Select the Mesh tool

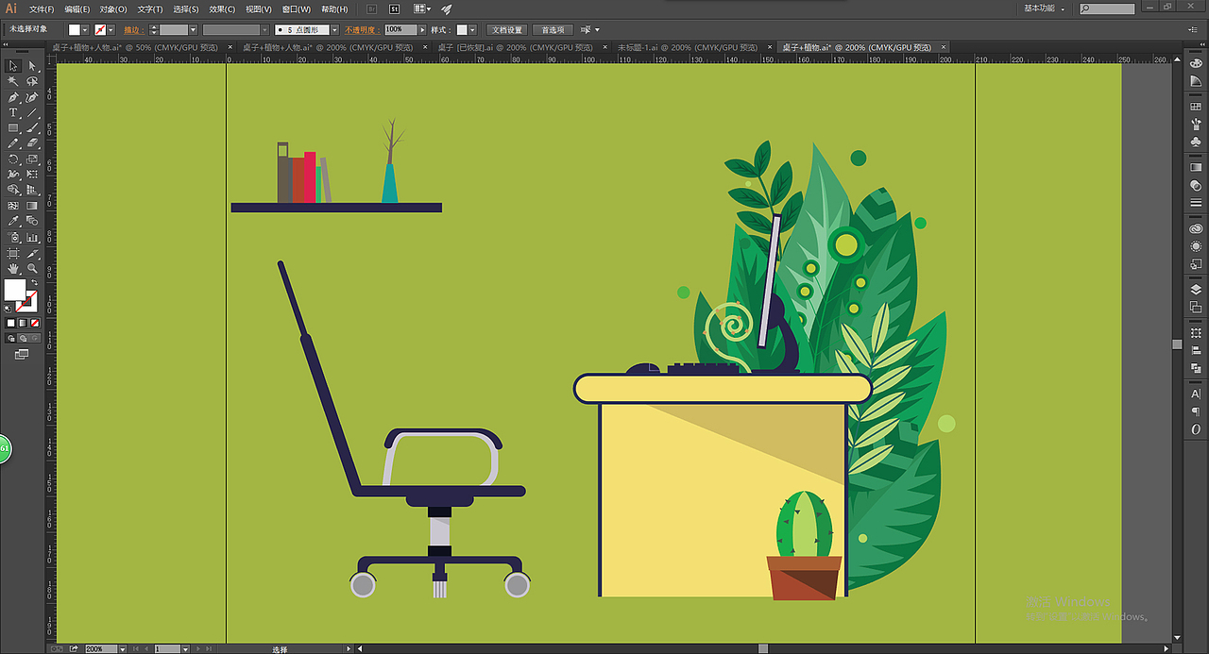13,205
